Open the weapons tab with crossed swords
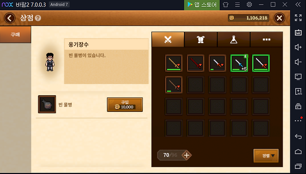Viewport: 306px width, 174px height. (168, 39)
